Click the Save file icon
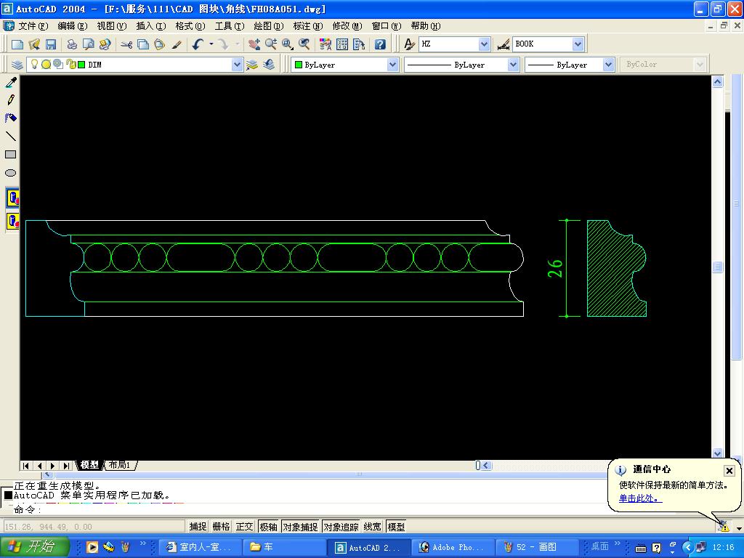The width and height of the screenshot is (744, 558). [51, 44]
